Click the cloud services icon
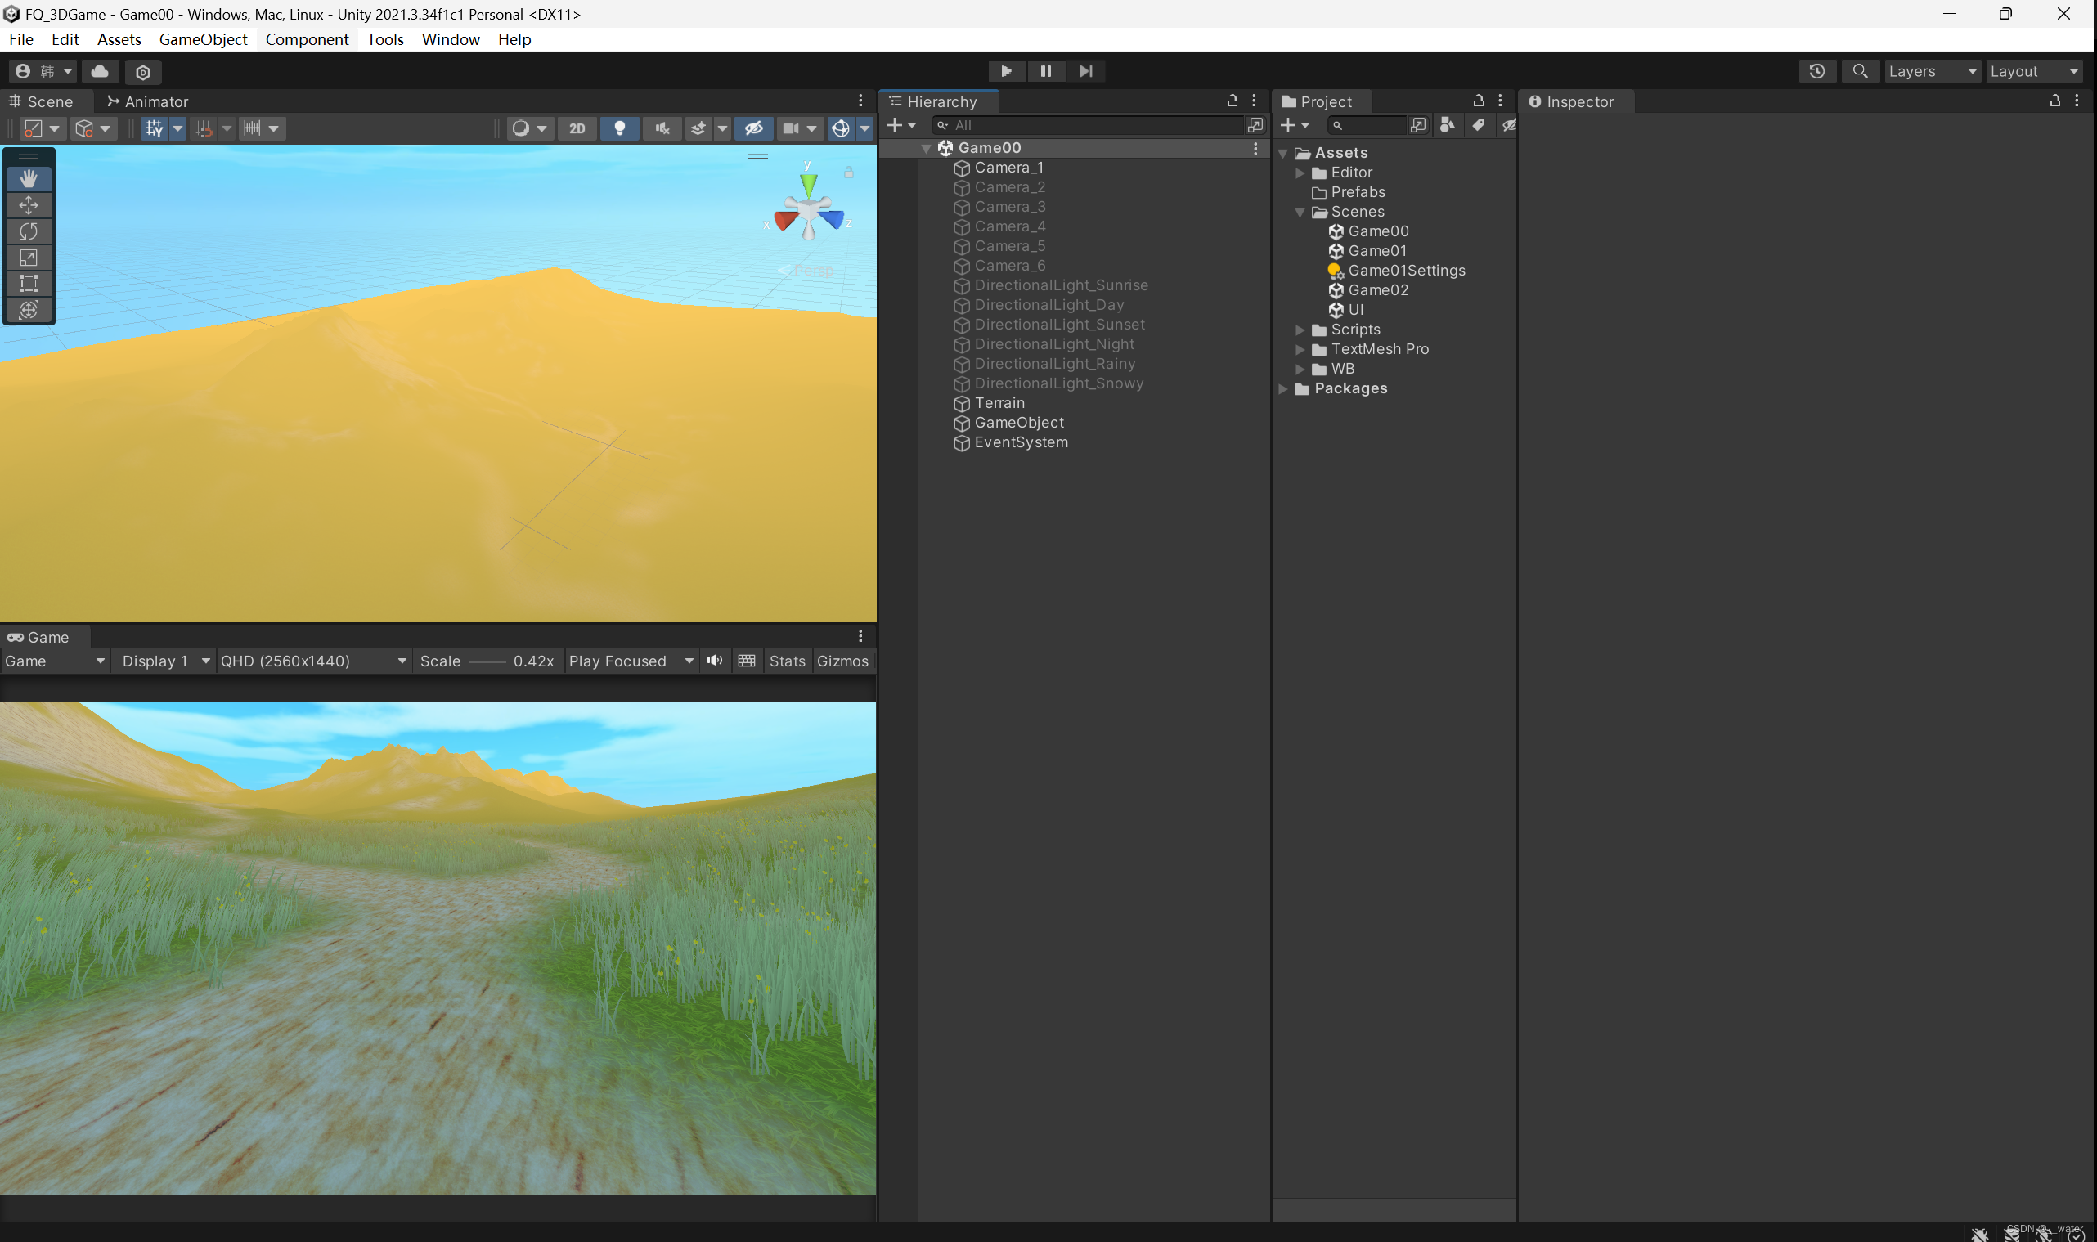This screenshot has width=2097, height=1242. [x=100, y=71]
